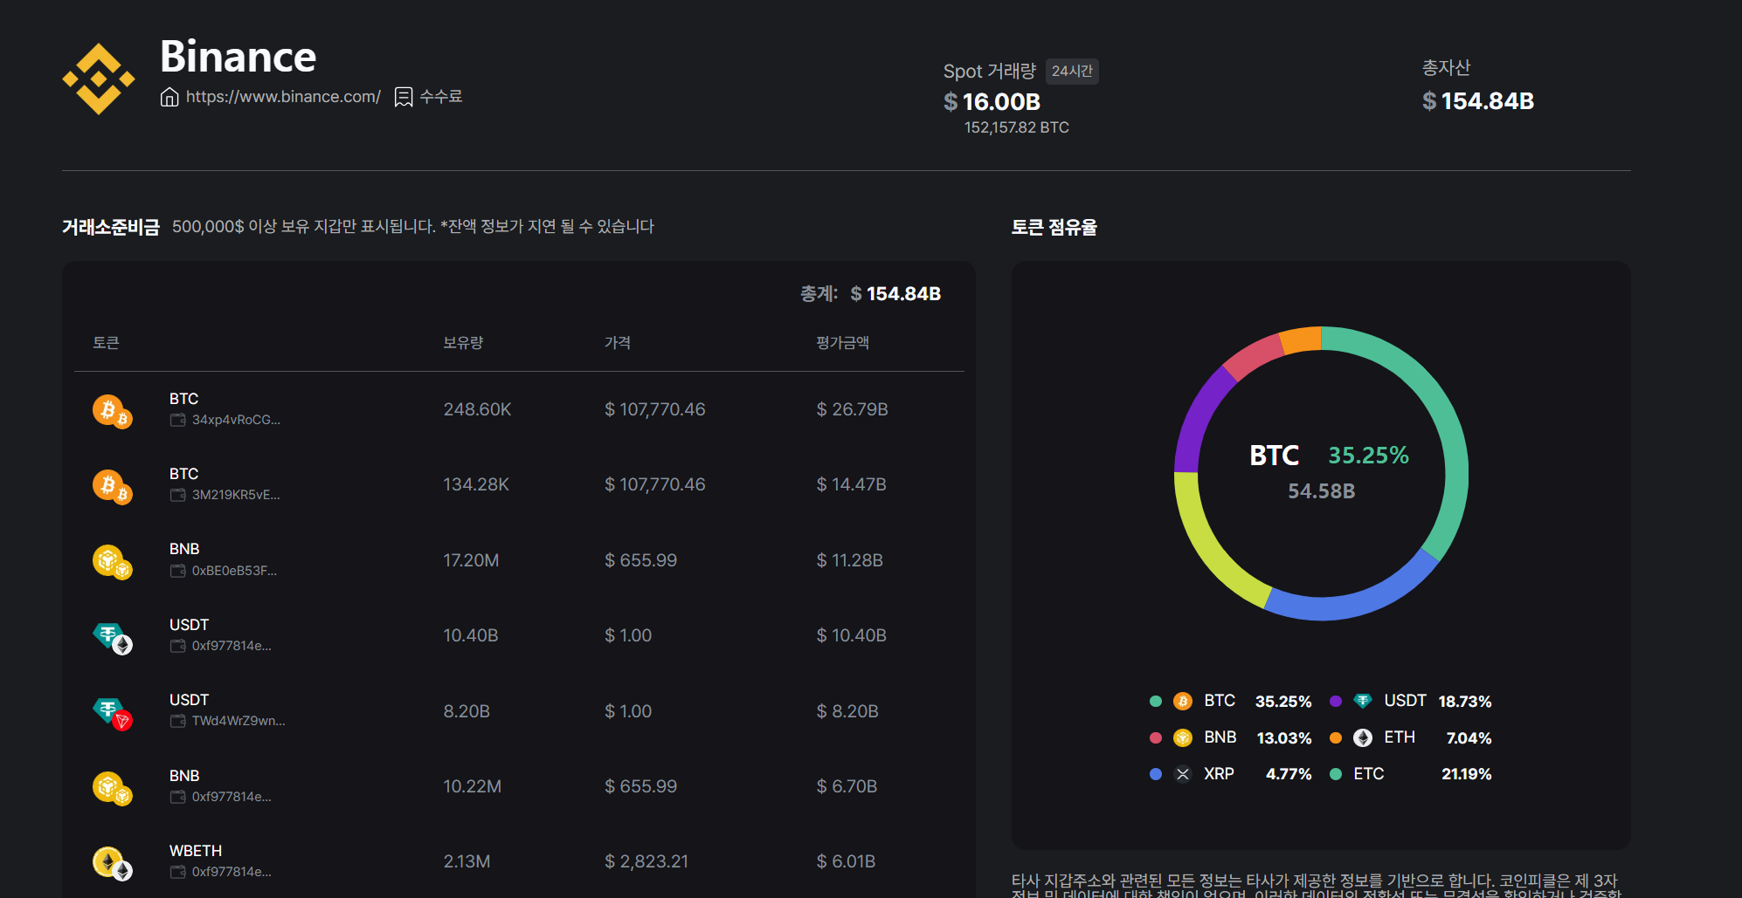Click the BNB coin icon in the $6.70B row
Screen dimensions: 1742x898
(x=112, y=788)
